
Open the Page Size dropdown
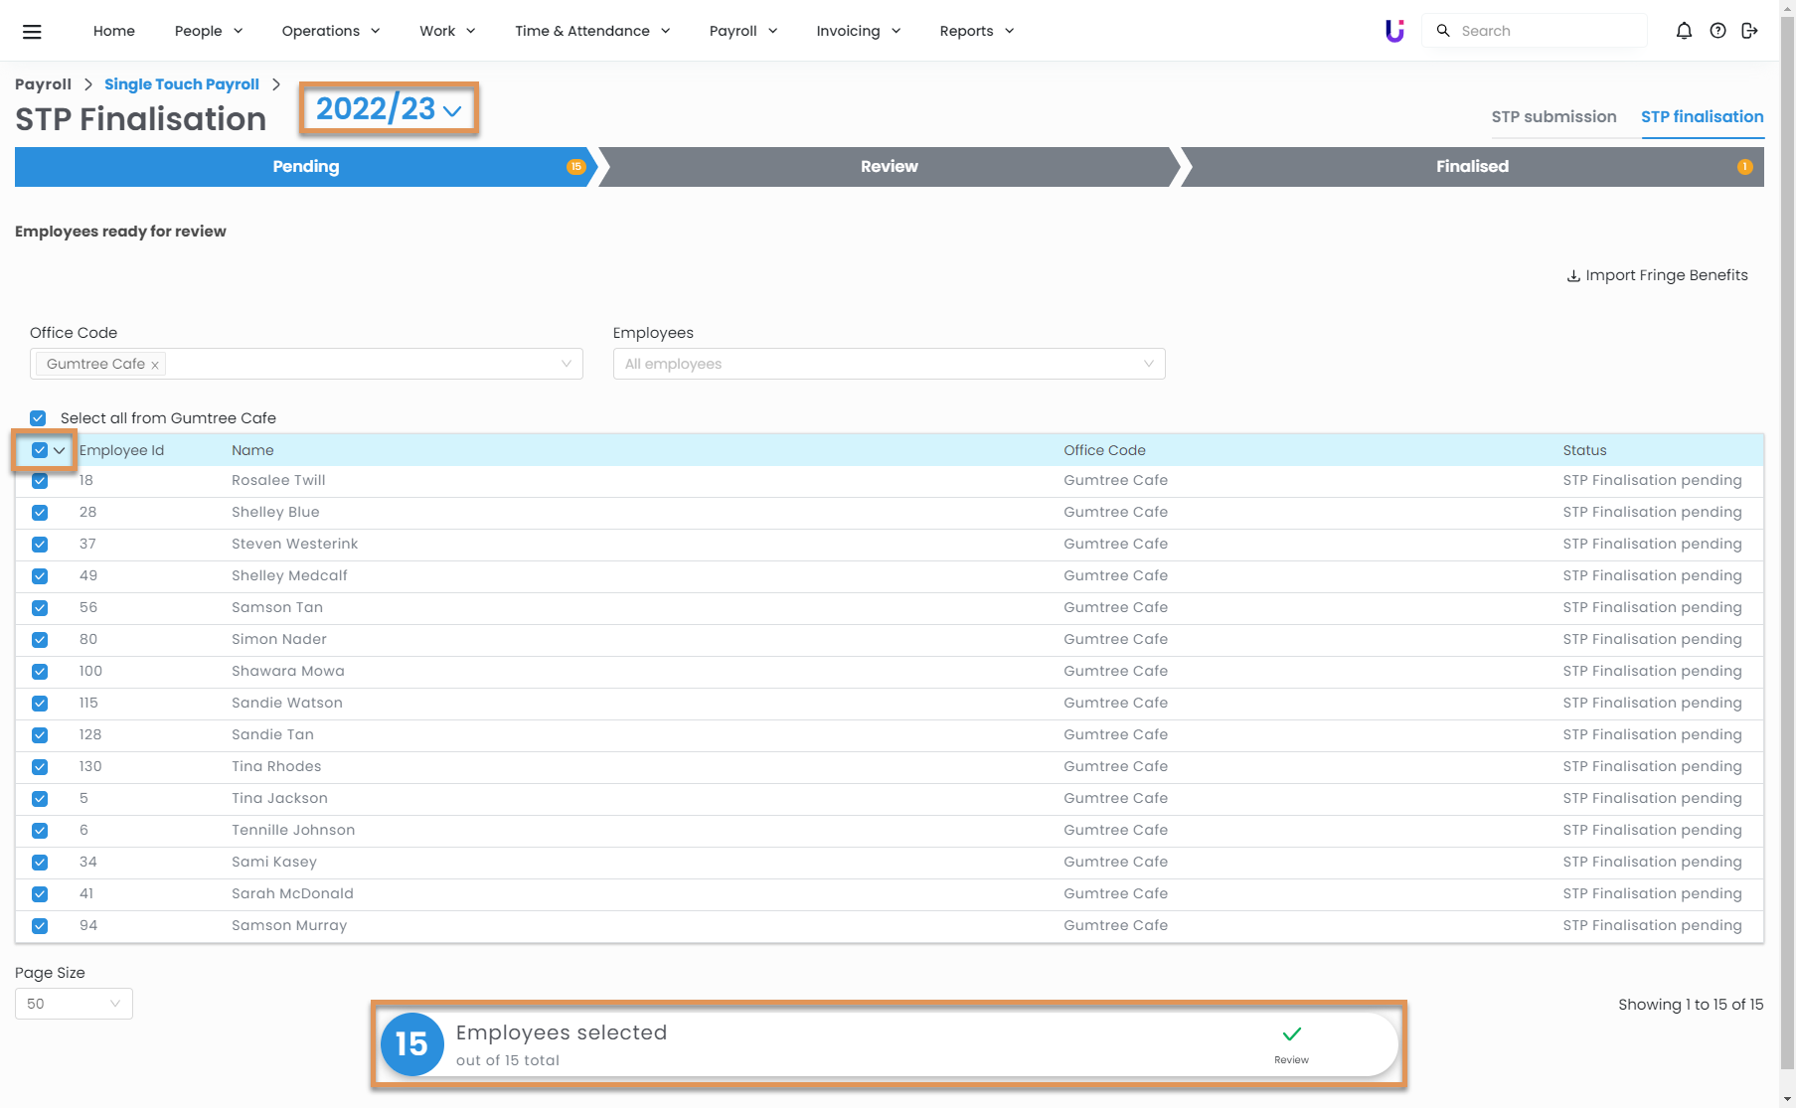point(74,1004)
